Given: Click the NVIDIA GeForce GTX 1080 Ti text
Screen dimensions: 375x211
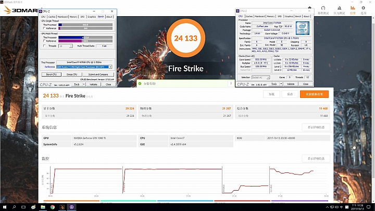Looking at the screenshot, I should (x=90, y=138).
